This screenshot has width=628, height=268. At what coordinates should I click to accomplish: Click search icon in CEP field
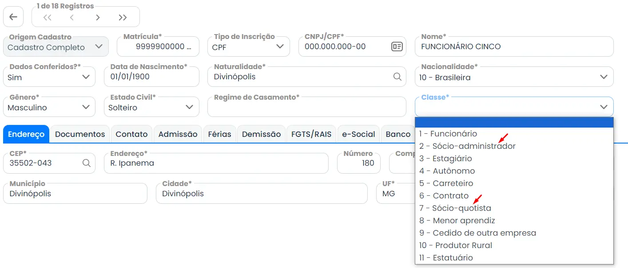point(87,163)
